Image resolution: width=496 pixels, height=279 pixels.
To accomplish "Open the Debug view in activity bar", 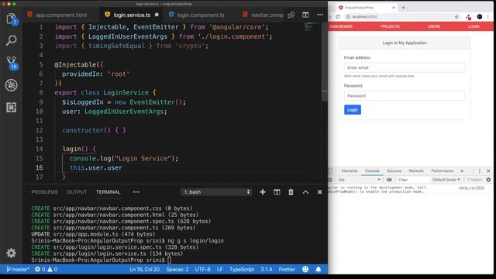I will pyautogui.click(x=12, y=85).
